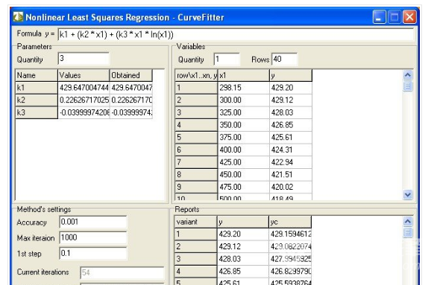Image resolution: width=434 pixels, height=285 pixels.
Task: Select parameter row k2 name cell
Action: coord(37,100)
